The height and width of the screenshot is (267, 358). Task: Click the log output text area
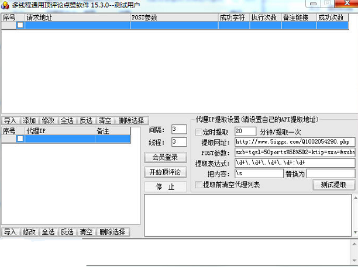pyautogui.click(x=247, y=215)
